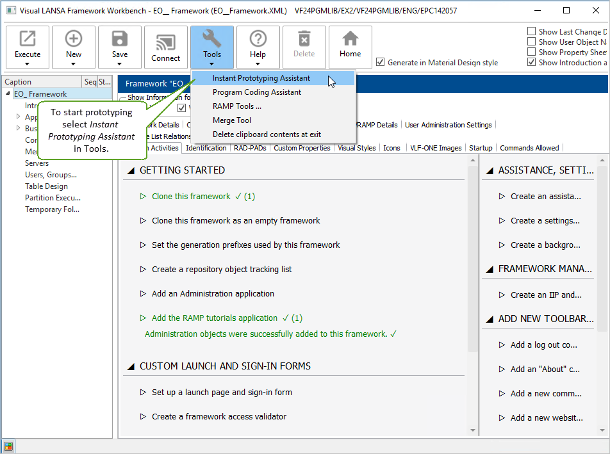Click the New plus icon

tap(74, 40)
